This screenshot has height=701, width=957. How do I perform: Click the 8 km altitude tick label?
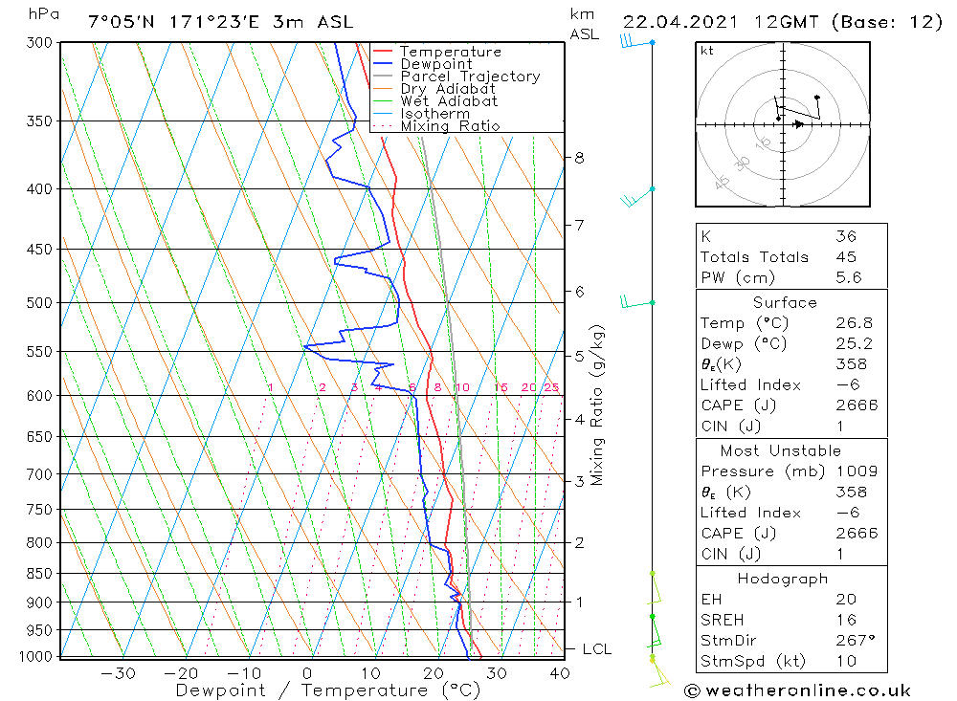pyautogui.click(x=579, y=158)
